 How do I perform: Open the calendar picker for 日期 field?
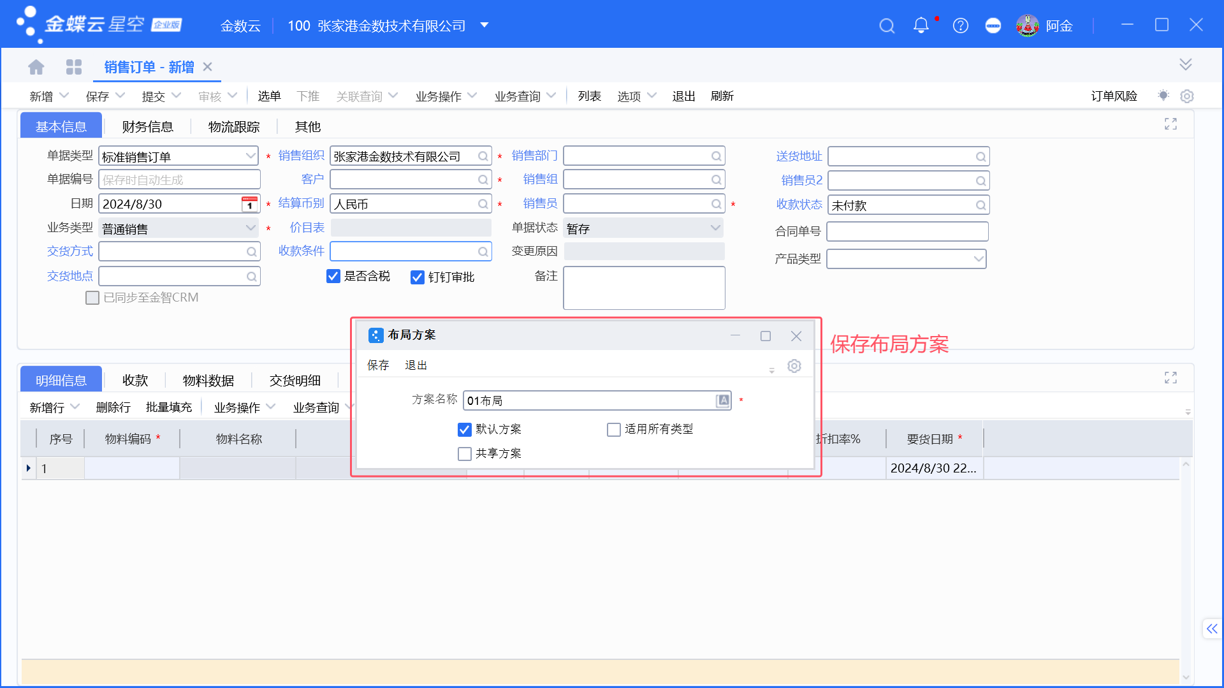(250, 204)
